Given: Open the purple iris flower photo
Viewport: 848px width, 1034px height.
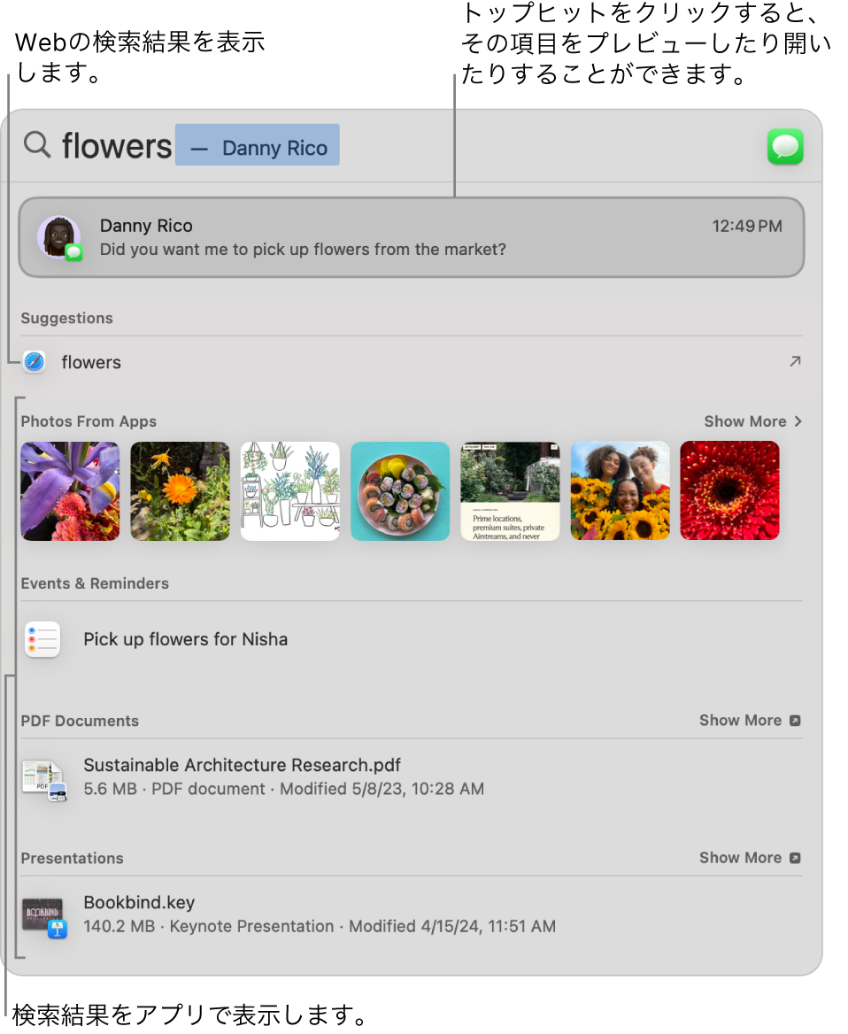Looking at the screenshot, I should point(70,491).
